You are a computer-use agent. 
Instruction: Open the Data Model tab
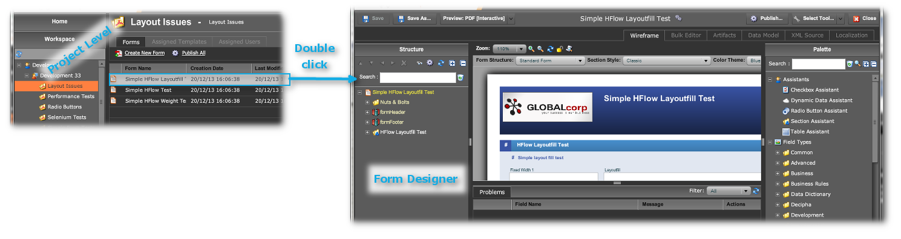coord(763,36)
